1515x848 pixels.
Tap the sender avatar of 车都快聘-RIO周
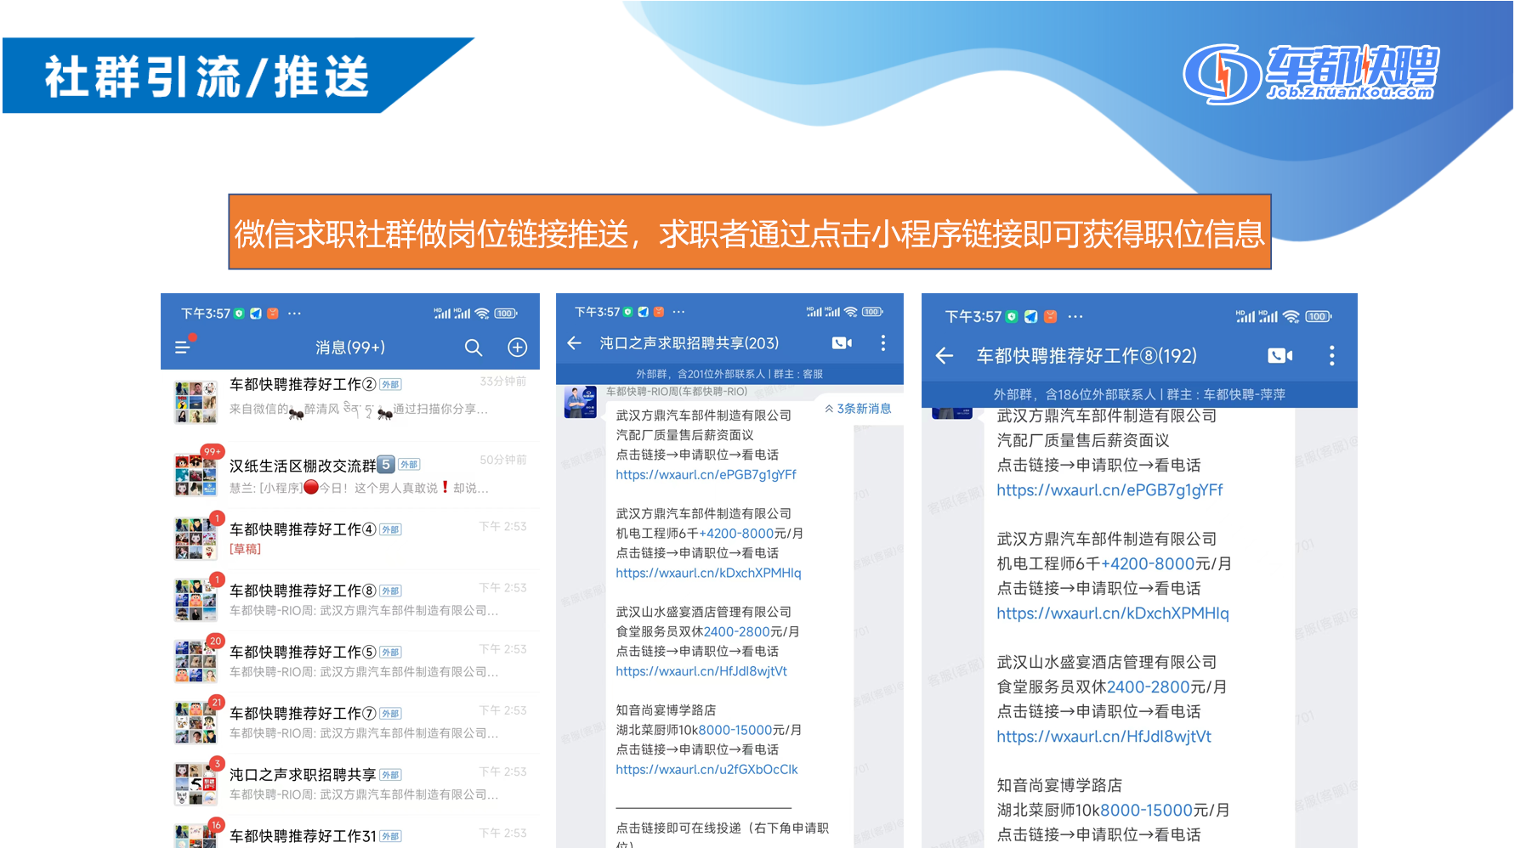(x=581, y=402)
